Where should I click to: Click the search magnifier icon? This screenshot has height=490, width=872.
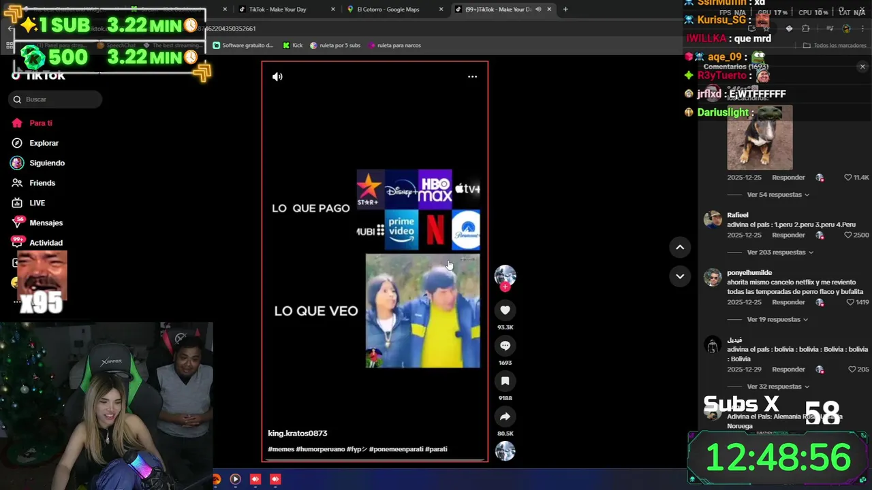click(17, 99)
